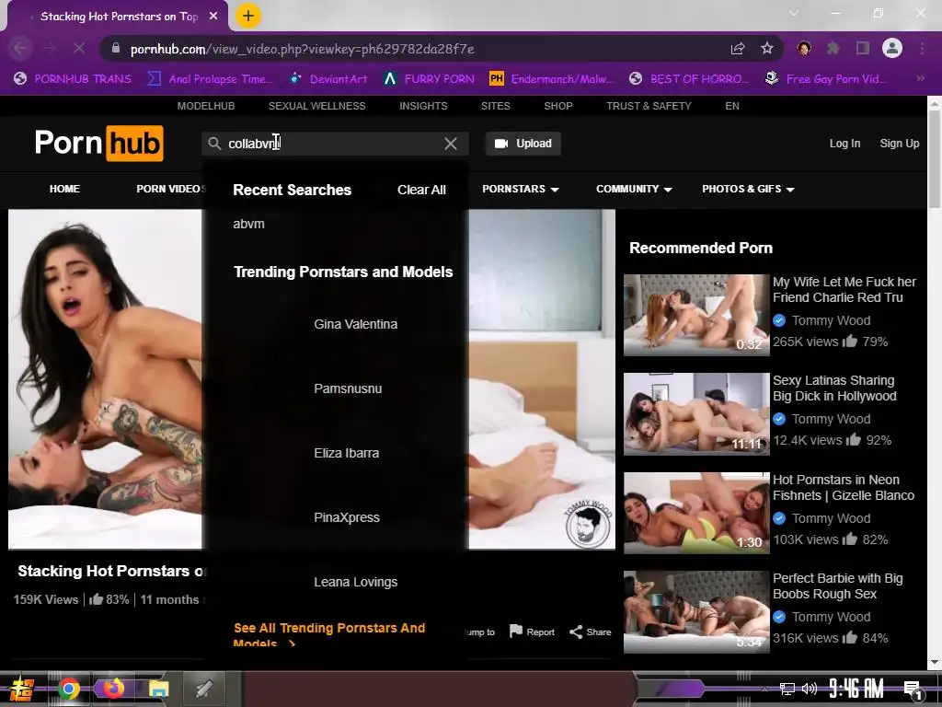This screenshot has height=707, width=942.
Task: Click the verified badge beside 316K views uploader
Action: click(779, 617)
